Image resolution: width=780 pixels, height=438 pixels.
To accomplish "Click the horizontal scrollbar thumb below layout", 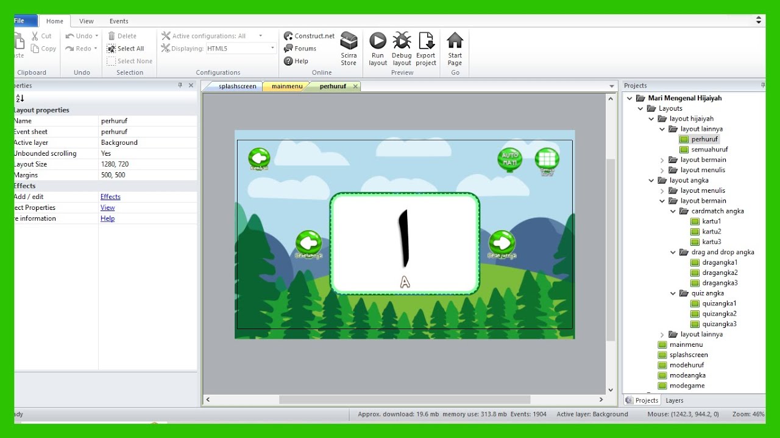I will coord(405,400).
